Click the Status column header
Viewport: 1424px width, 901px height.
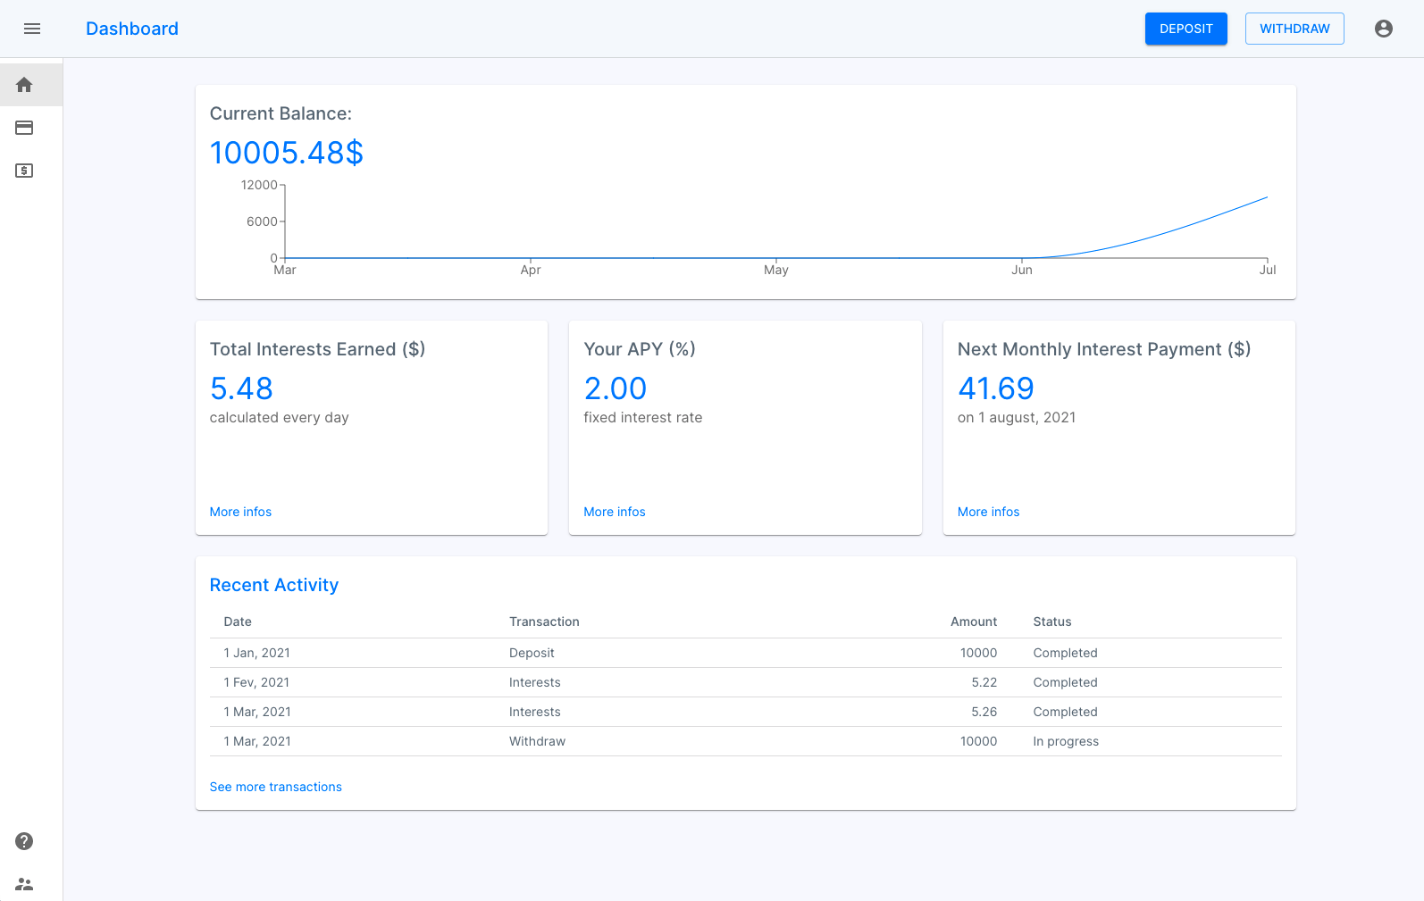pyautogui.click(x=1052, y=622)
